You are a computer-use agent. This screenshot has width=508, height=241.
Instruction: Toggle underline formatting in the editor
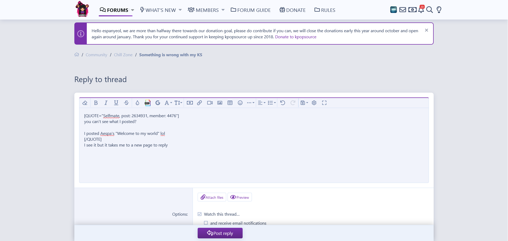[x=116, y=103]
